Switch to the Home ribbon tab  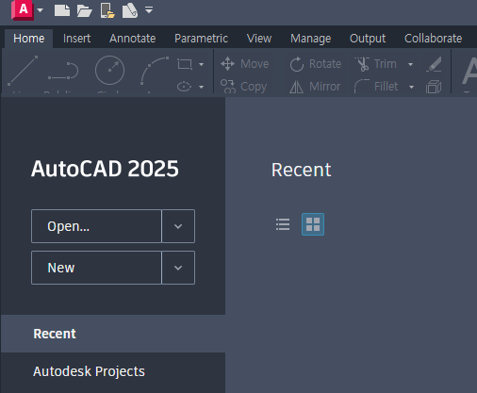point(28,39)
